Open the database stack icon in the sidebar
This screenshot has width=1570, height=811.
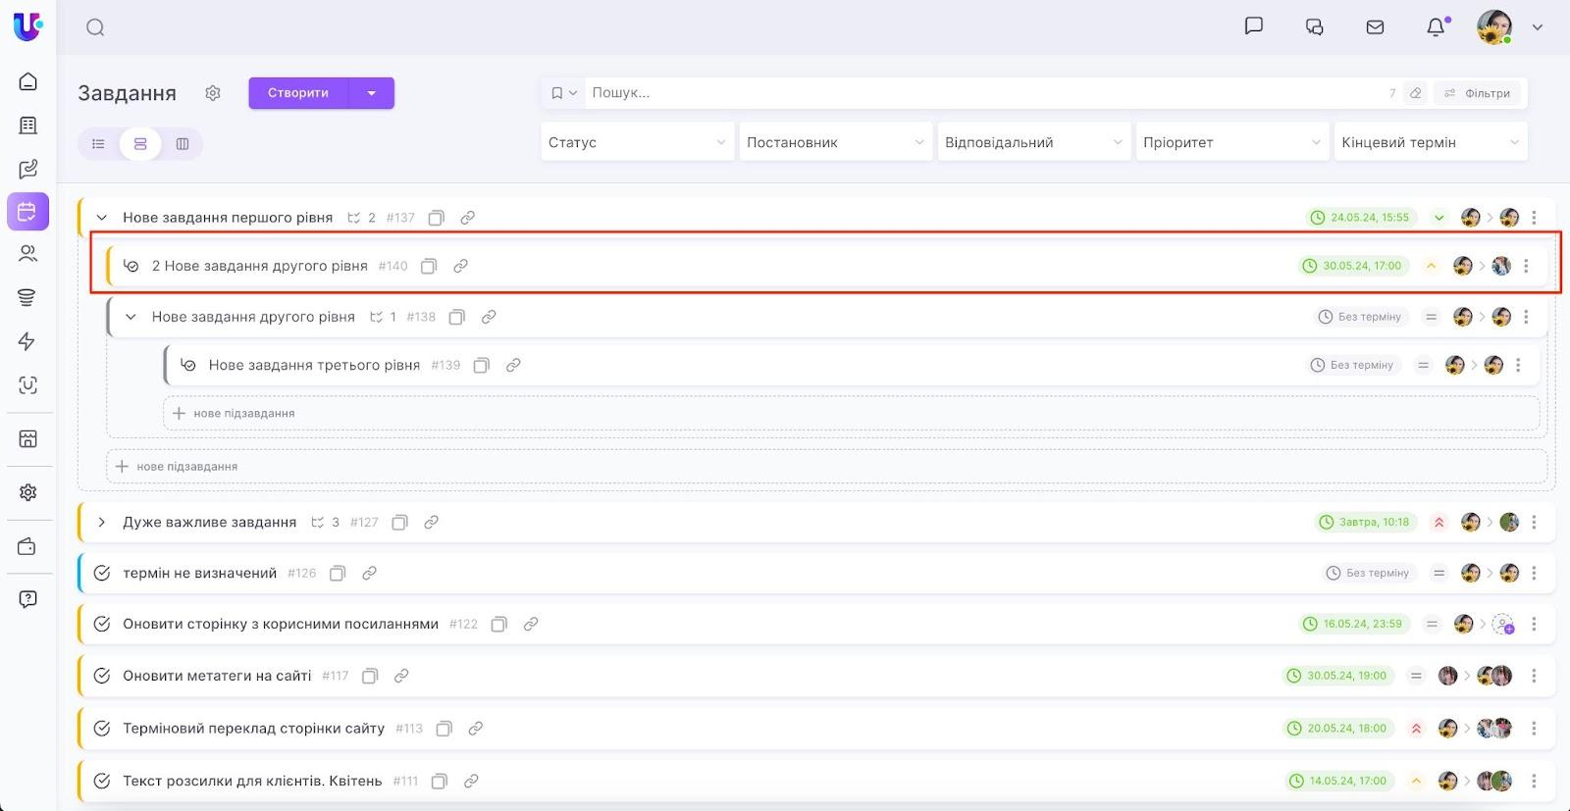tap(27, 298)
